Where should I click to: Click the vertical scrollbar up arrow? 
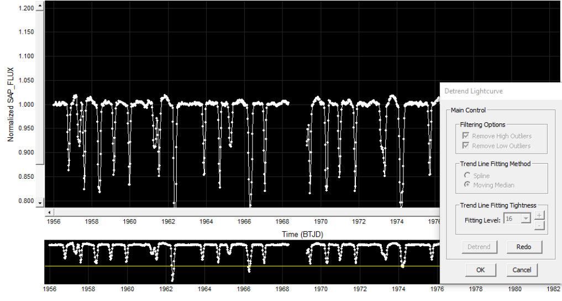pyautogui.click(x=40, y=6)
